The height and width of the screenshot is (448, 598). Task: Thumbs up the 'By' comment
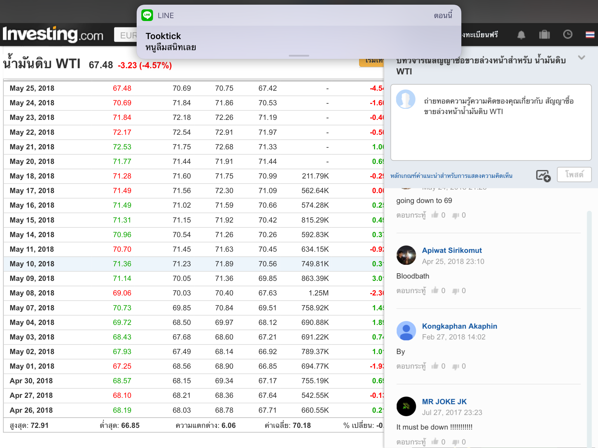(x=435, y=366)
